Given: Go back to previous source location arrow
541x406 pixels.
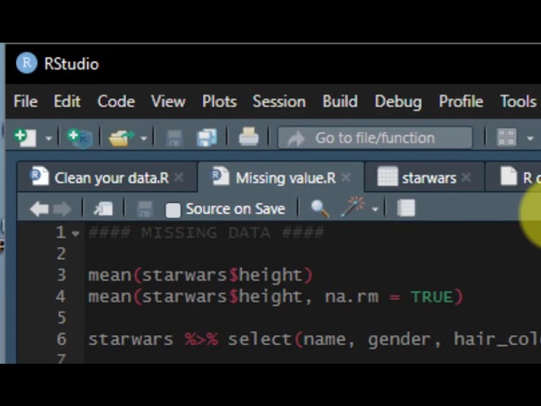Looking at the screenshot, I should 39,209.
